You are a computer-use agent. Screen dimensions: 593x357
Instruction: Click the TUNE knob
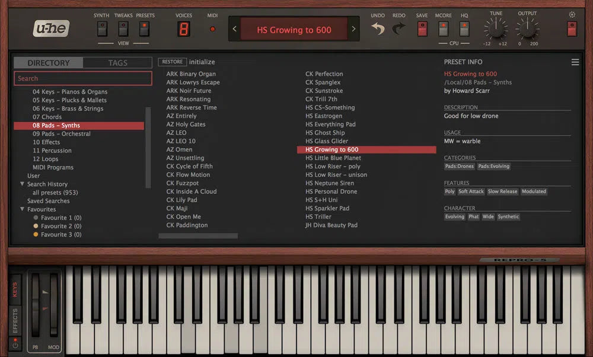pyautogui.click(x=496, y=28)
